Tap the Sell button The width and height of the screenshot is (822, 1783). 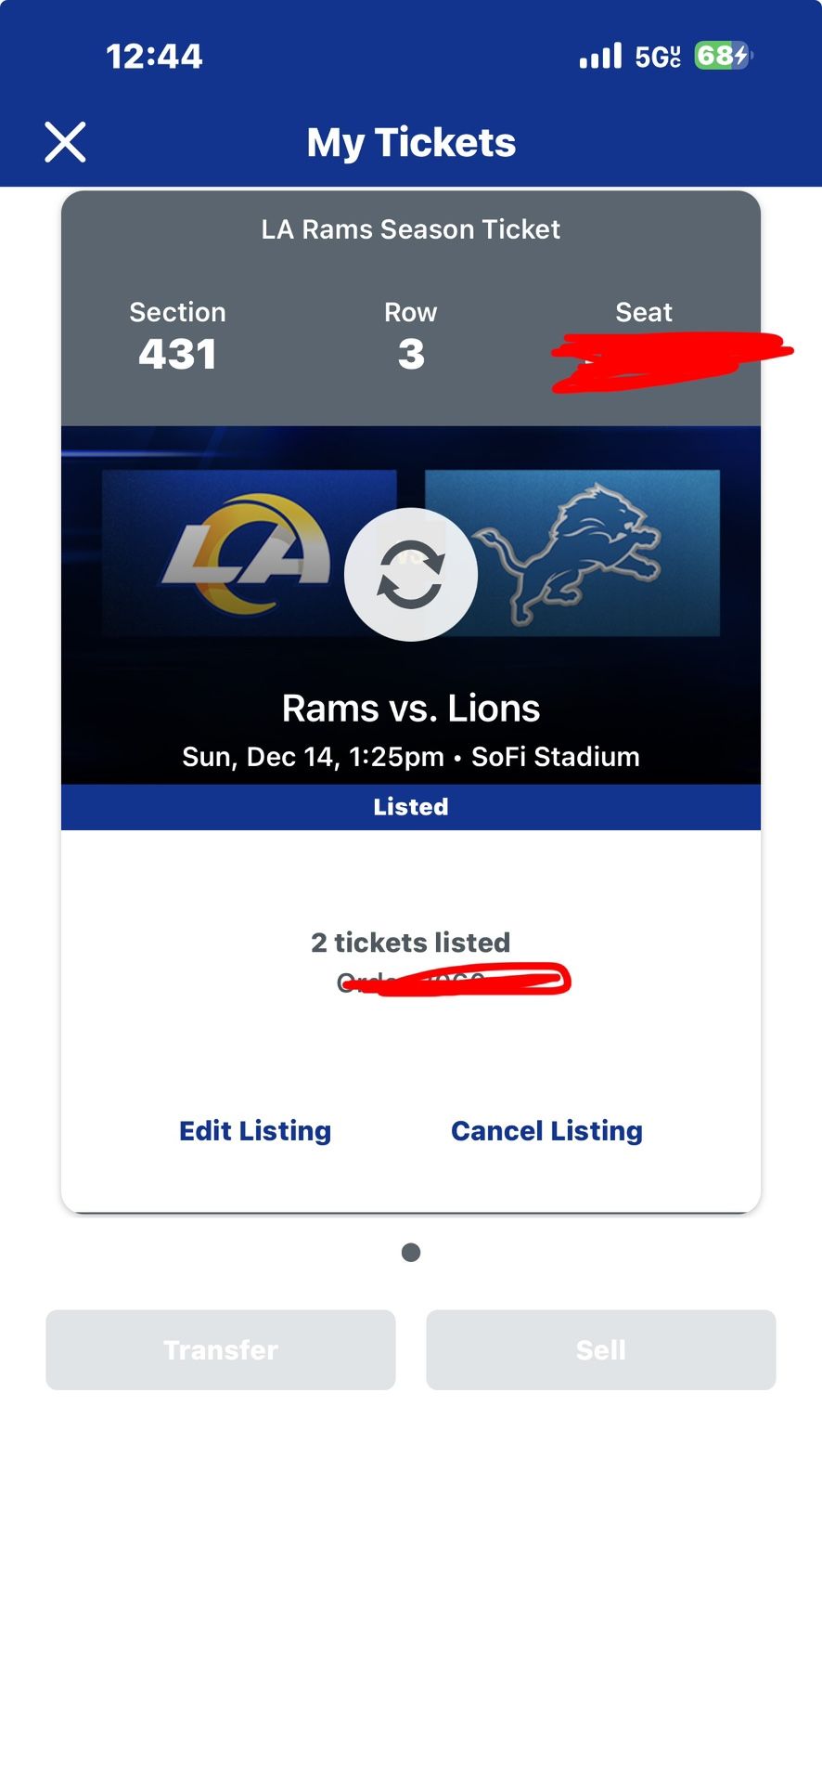[x=600, y=1349]
